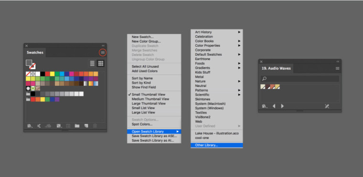Select the white-to-black gradient swatch
This screenshot has width=363, height=177.
coord(86,83)
